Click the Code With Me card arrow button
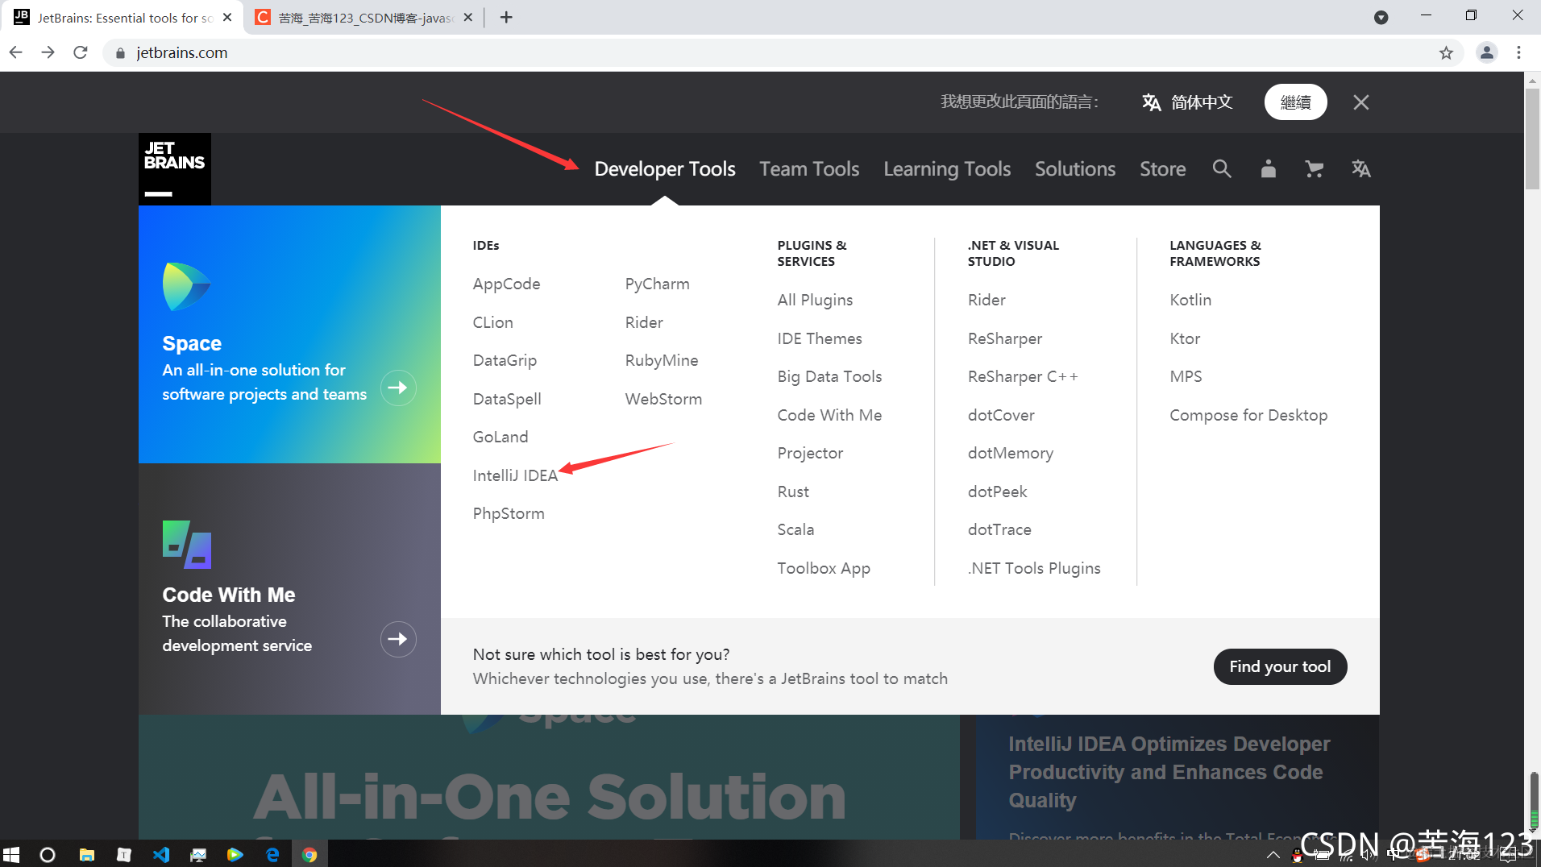Viewport: 1541px width, 867px height. [x=398, y=640]
